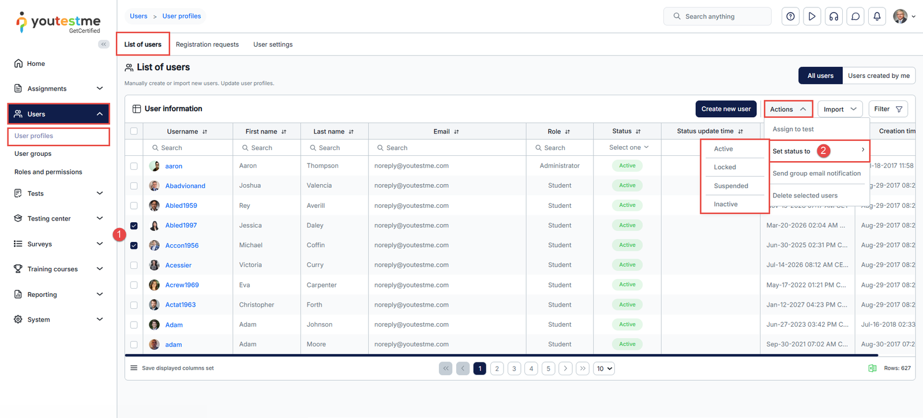The width and height of the screenshot is (923, 418).
Task: Click the horizontal table scrollbar
Action: click(501, 355)
